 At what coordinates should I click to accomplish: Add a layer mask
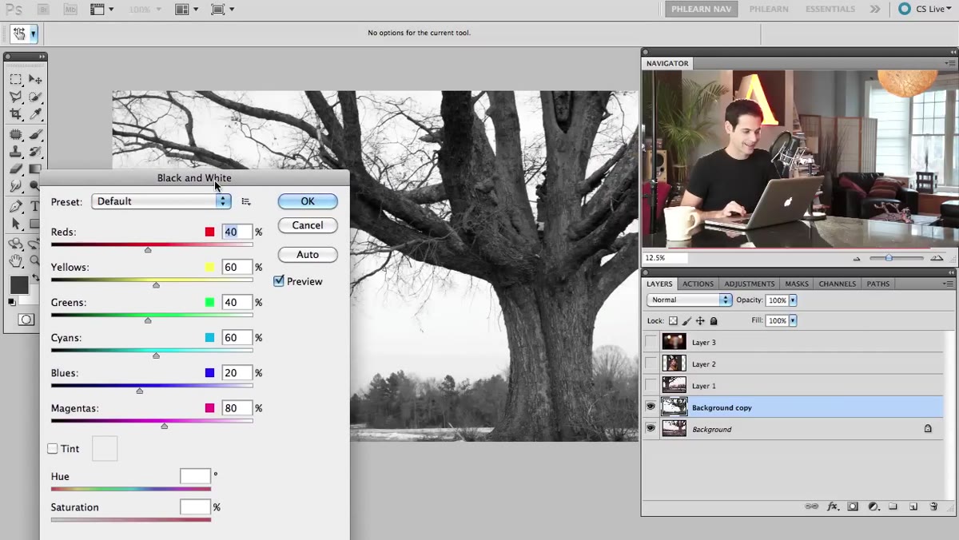click(853, 506)
